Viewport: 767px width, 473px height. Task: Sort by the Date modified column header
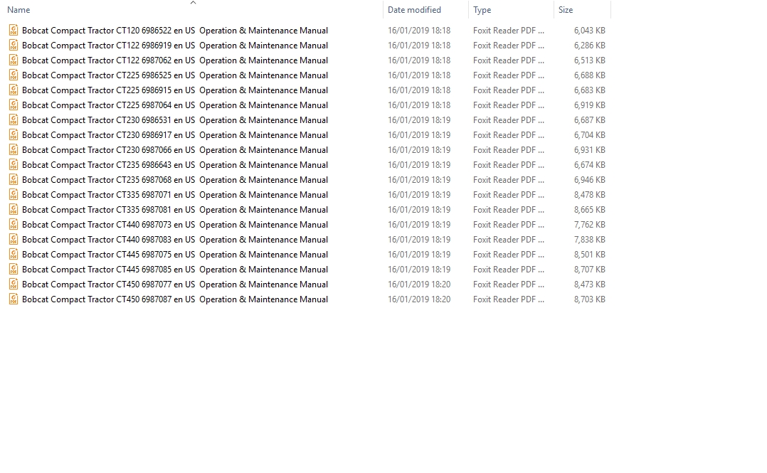pos(414,10)
